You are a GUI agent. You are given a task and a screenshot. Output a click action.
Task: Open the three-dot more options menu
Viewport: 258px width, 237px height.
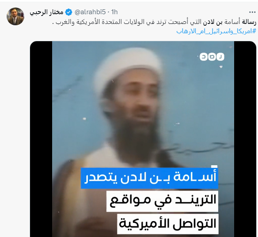point(252,12)
